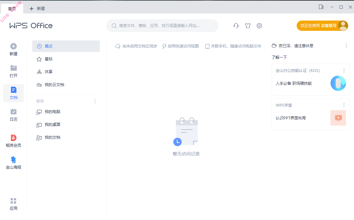Open the 打开 folder icon

point(14,68)
